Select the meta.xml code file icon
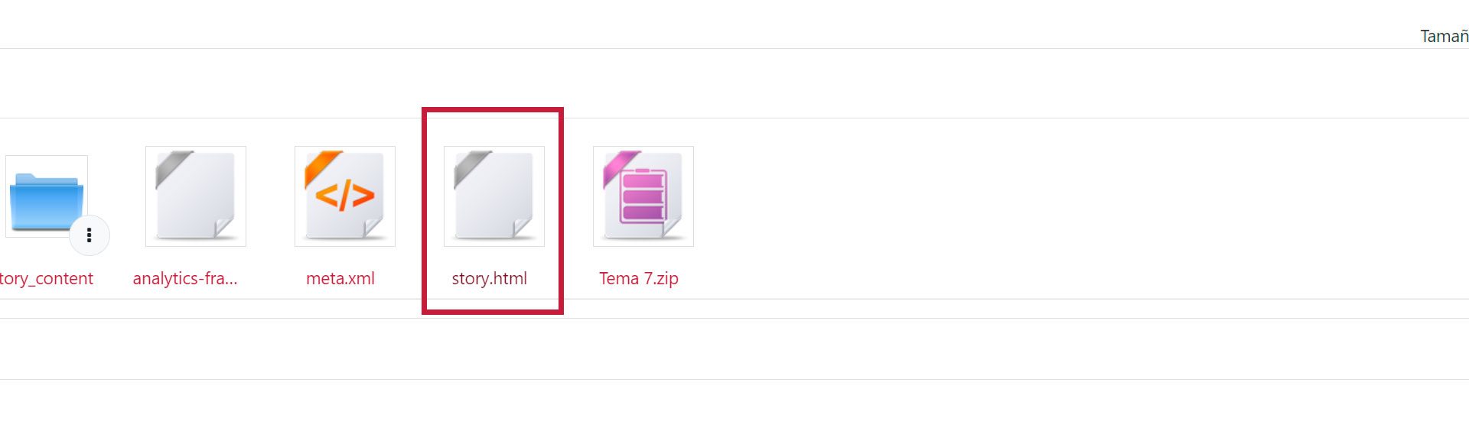 click(x=345, y=196)
